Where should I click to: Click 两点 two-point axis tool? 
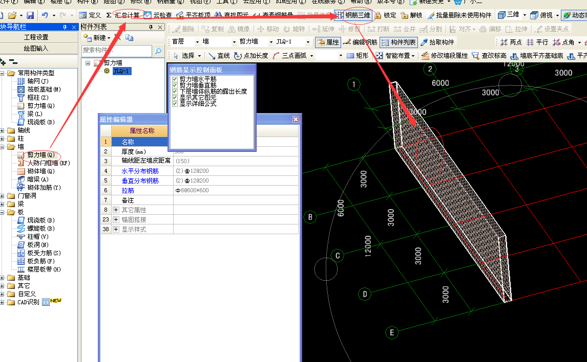click(x=511, y=42)
